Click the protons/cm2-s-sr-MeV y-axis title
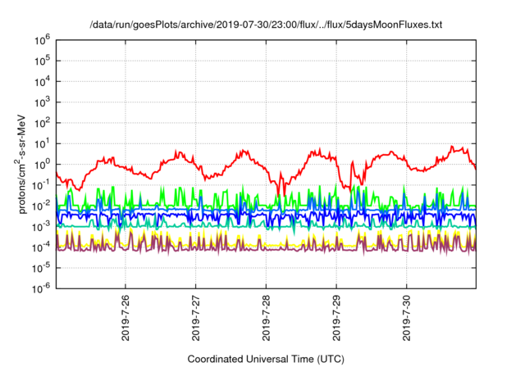 coord(21,164)
